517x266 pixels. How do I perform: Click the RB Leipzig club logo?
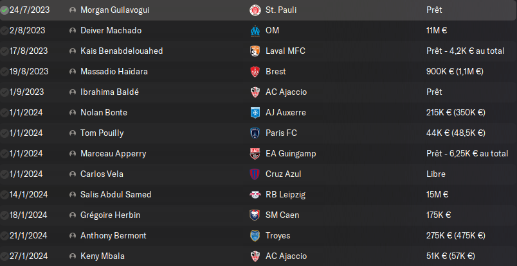pos(255,195)
